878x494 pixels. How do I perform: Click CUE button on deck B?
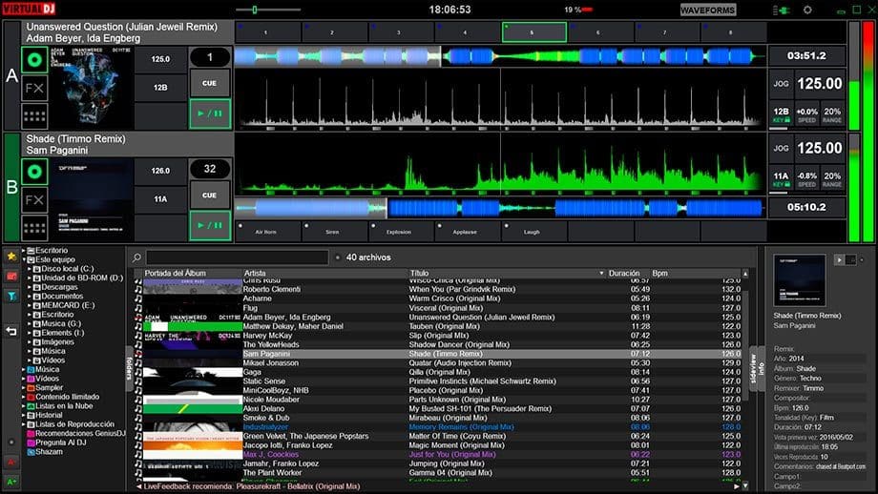(209, 196)
